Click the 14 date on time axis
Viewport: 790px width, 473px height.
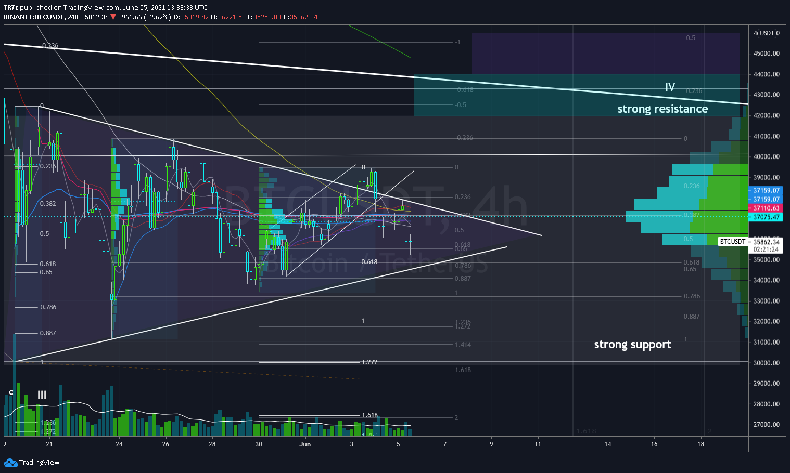tap(608, 444)
